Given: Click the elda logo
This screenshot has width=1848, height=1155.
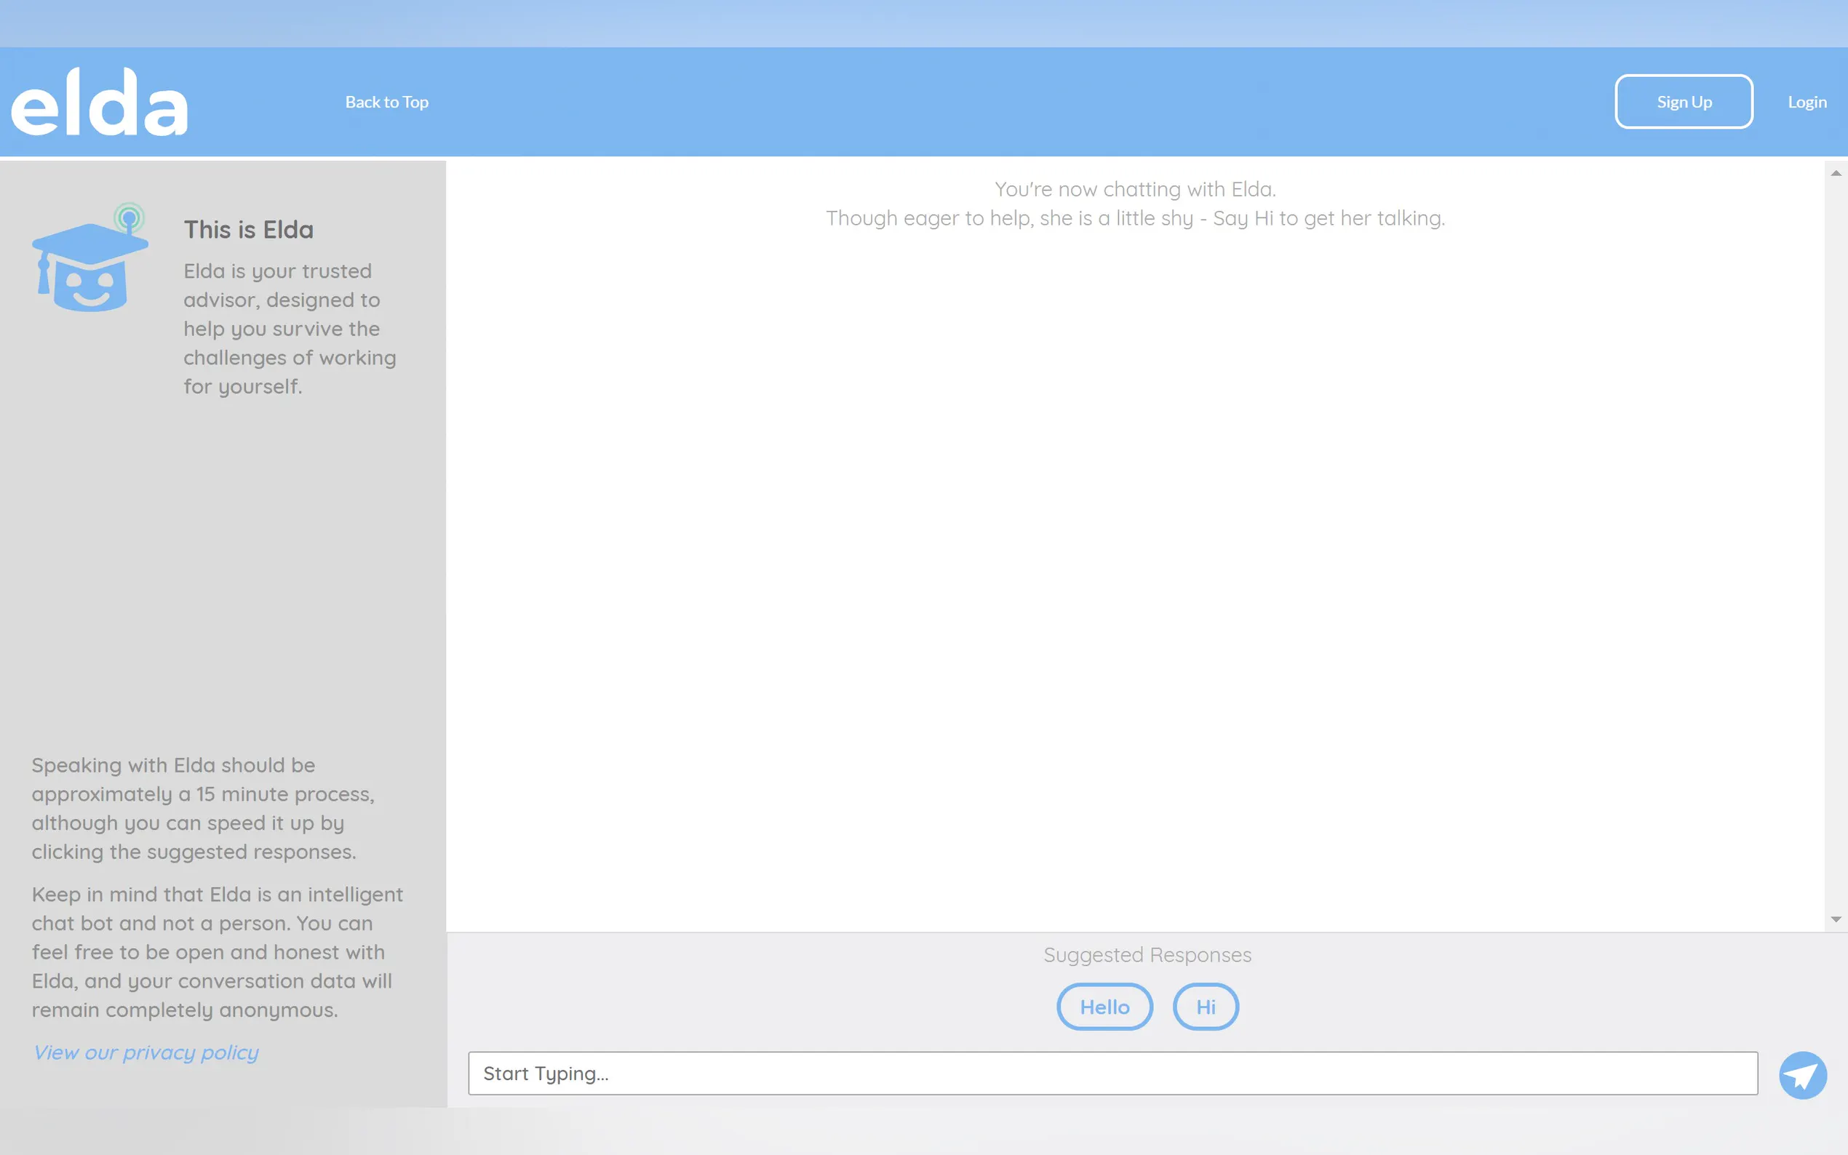Looking at the screenshot, I should (100, 103).
